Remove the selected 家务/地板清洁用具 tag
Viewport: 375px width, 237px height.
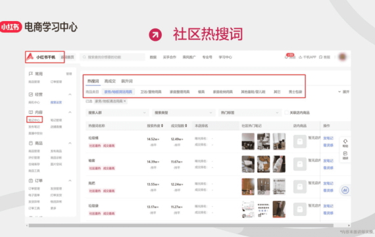point(124,101)
